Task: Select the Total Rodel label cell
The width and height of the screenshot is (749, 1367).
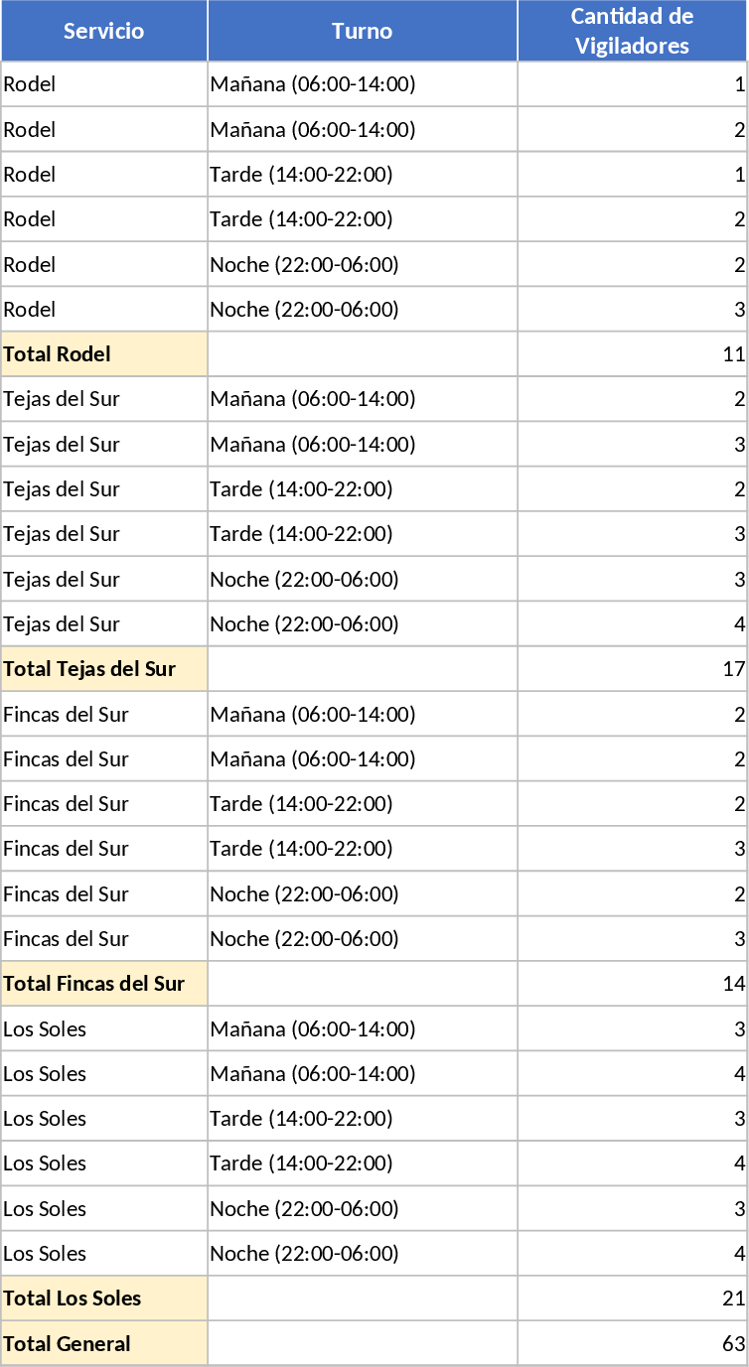Action: coord(104,354)
